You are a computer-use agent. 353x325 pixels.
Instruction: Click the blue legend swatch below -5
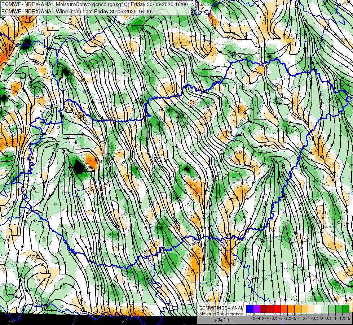pos(250,309)
